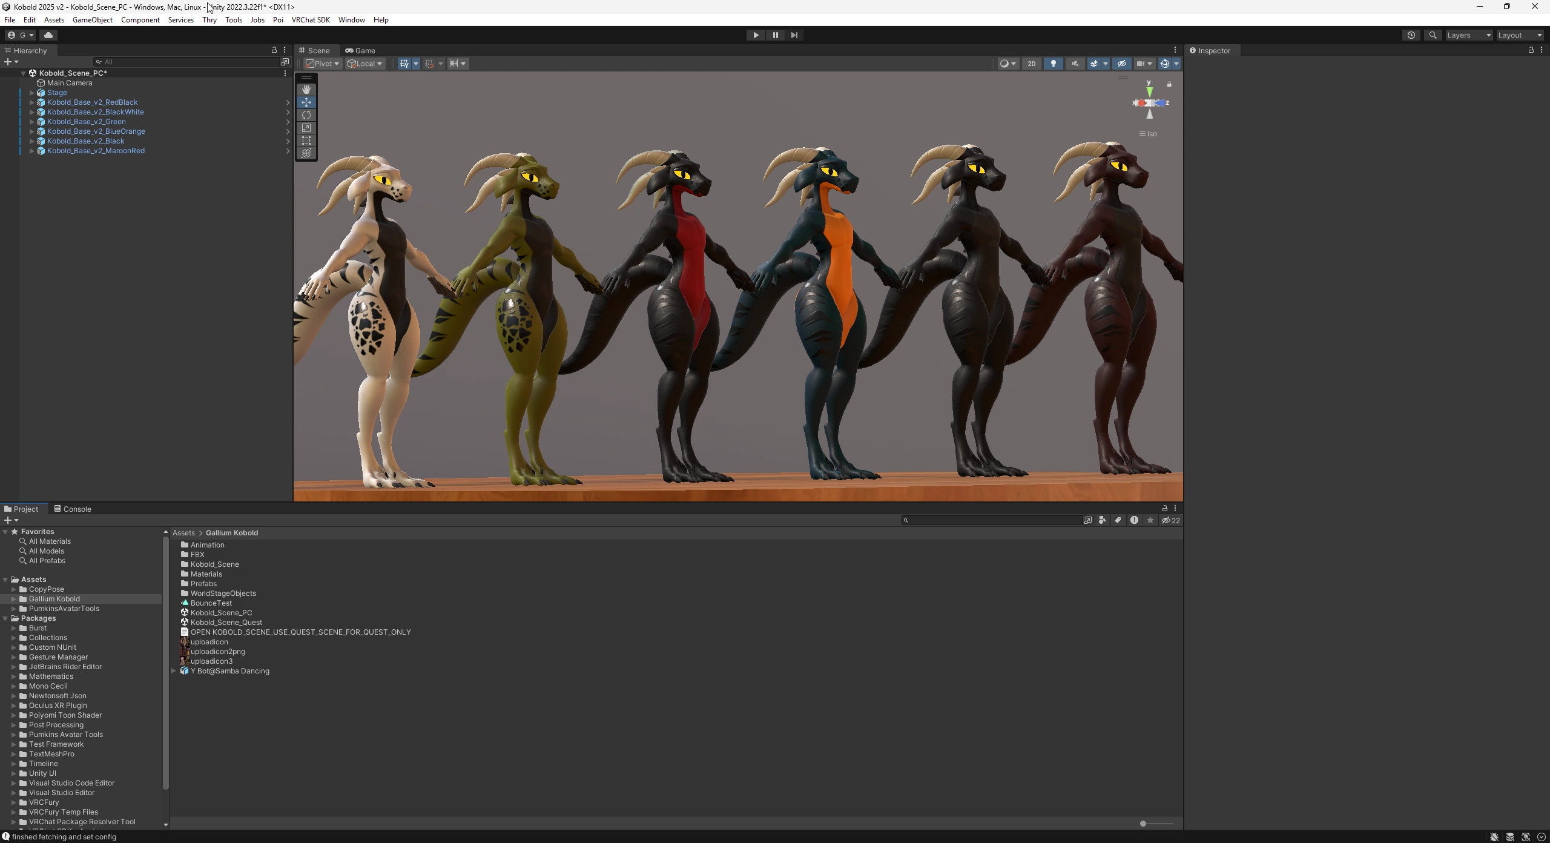Toggle 2D view mode
The width and height of the screenshot is (1550, 843).
[x=1032, y=64]
